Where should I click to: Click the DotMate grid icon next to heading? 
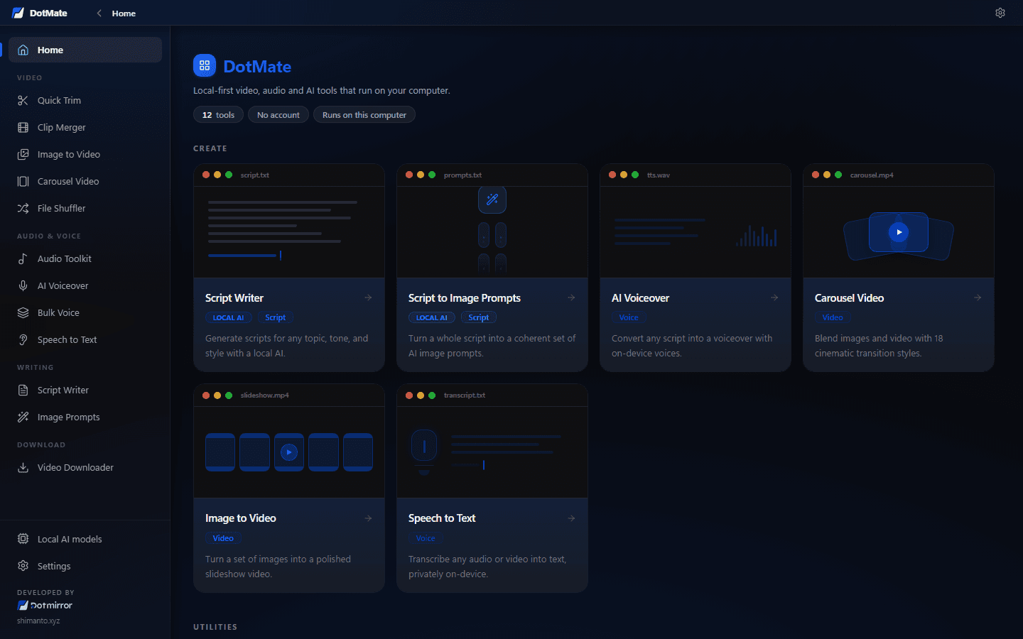pos(205,65)
